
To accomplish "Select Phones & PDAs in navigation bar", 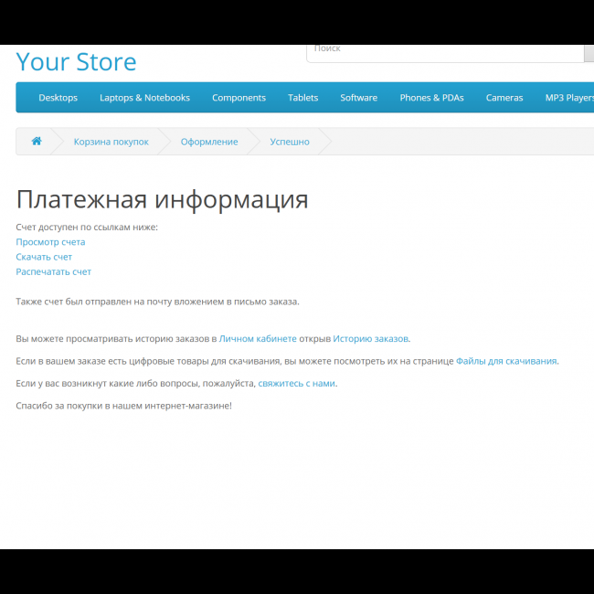I will [x=431, y=98].
